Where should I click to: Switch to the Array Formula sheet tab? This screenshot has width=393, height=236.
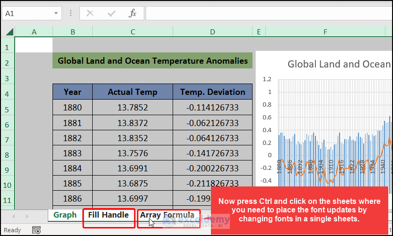pos(167,215)
